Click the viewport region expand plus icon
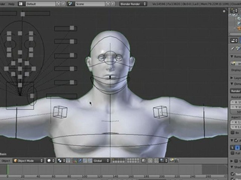241x180 pixels. tap(224, 11)
